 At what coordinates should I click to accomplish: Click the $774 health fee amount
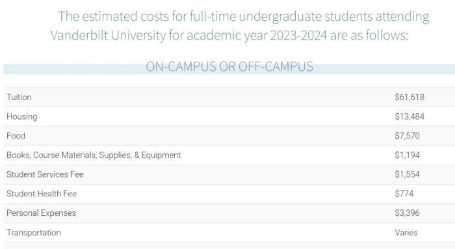click(x=404, y=194)
